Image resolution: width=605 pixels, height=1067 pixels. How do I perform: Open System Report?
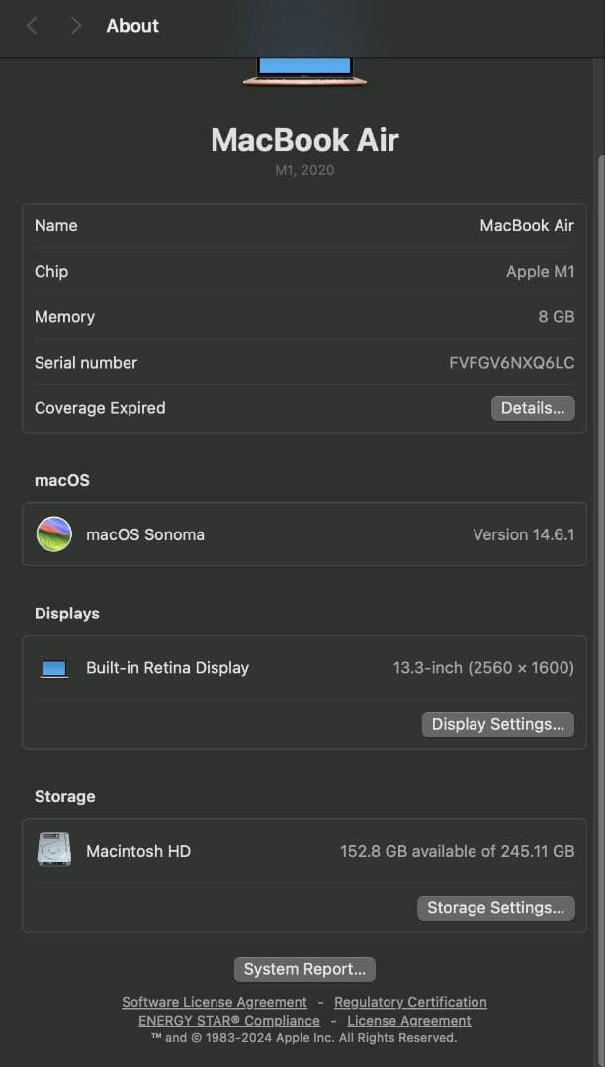[303, 969]
